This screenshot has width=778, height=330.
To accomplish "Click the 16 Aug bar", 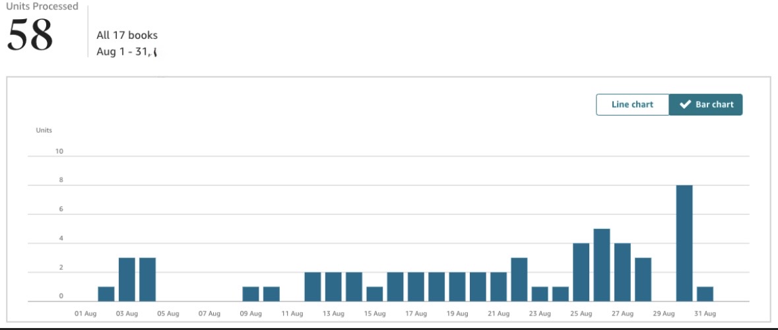I will tap(395, 287).
